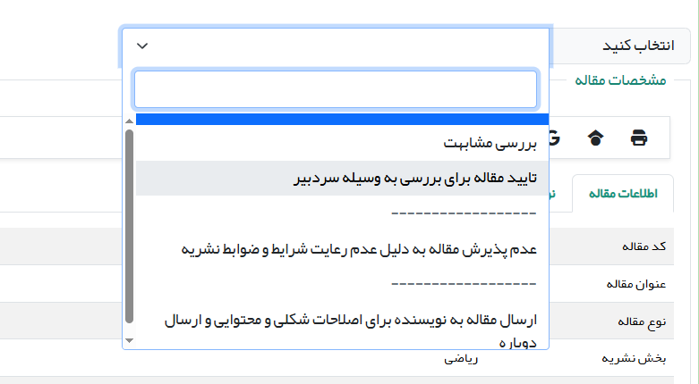Click the Google G icon
The width and height of the screenshot is (699, 384).
tap(554, 138)
